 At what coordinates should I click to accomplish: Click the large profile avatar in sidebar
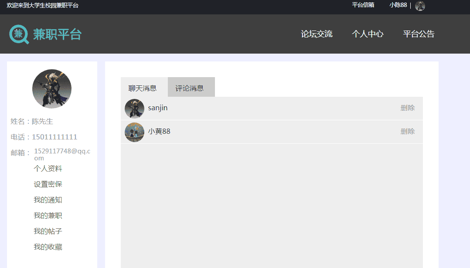[x=52, y=88]
